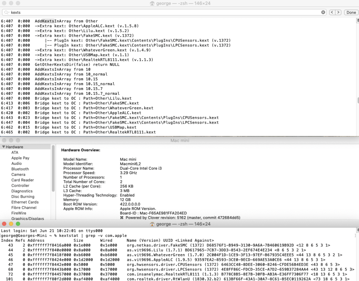Click the org.hwsensors.driver.CPUSensors row
The width and height of the screenshot is (359, 281).
[170, 265]
